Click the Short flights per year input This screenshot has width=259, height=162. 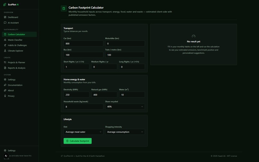76,67
